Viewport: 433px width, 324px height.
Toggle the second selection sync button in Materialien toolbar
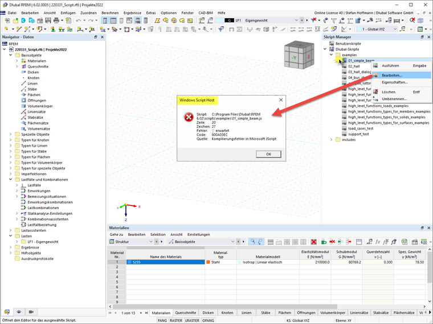pyautogui.click(x=260, y=242)
